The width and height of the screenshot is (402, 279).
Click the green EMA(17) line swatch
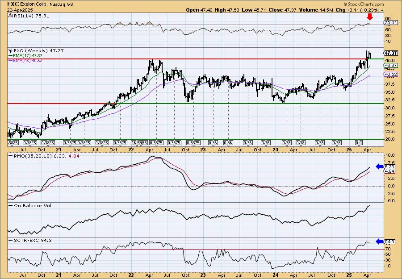pyautogui.click(x=10, y=56)
